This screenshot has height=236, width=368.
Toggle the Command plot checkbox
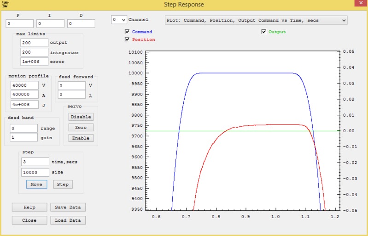click(x=127, y=32)
